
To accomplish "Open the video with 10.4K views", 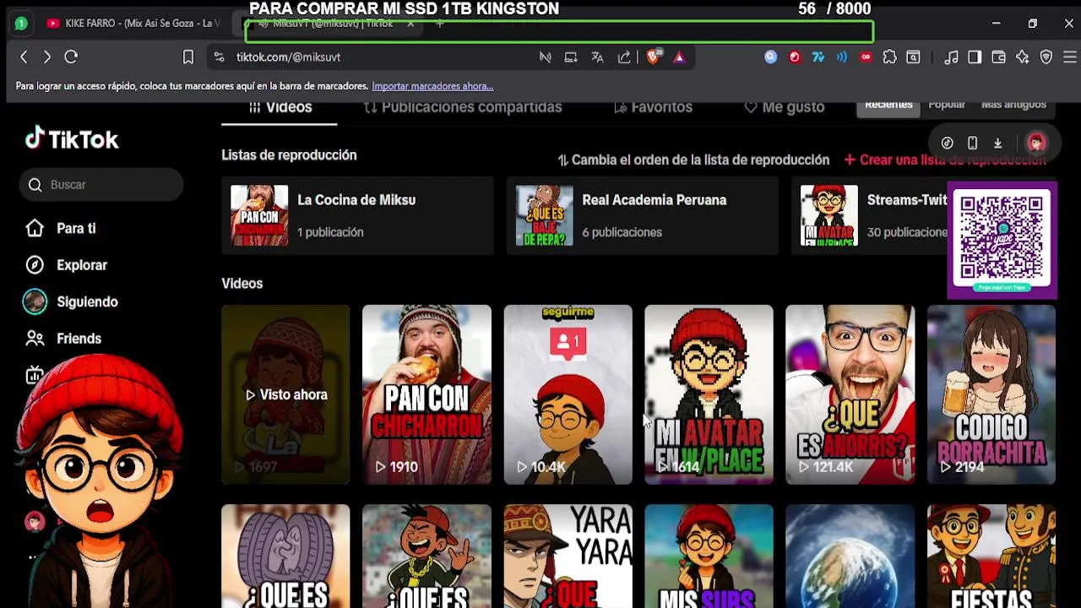I will [568, 394].
